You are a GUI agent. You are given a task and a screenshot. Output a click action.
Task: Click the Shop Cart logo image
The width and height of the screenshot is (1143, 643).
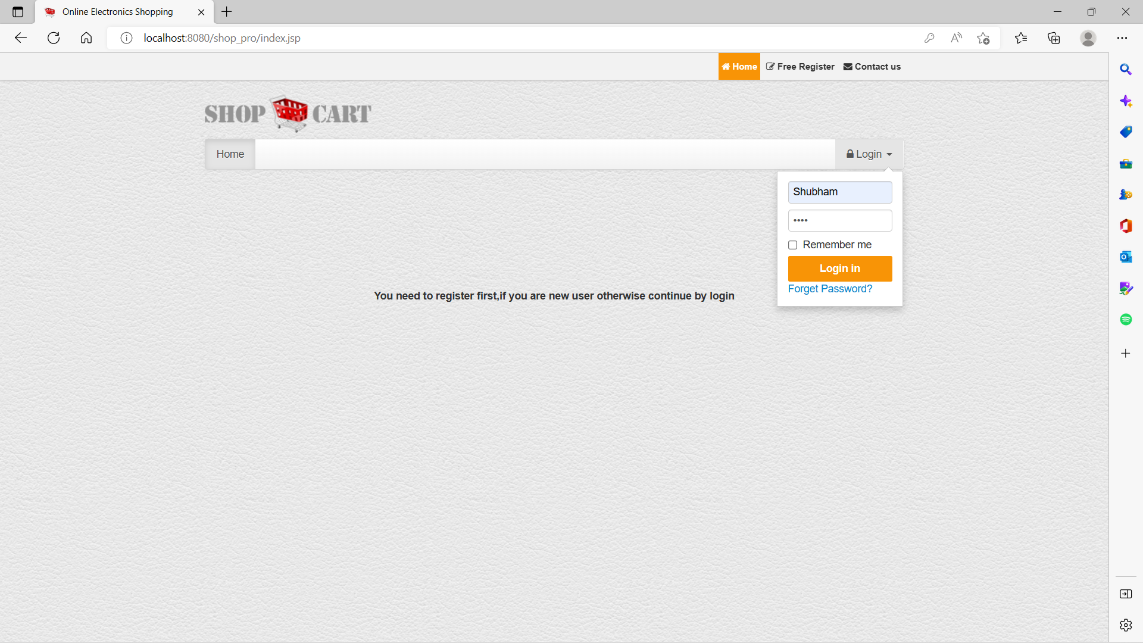[288, 113]
